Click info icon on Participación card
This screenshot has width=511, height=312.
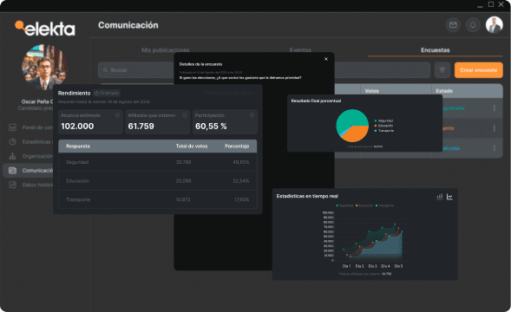(252, 115)
